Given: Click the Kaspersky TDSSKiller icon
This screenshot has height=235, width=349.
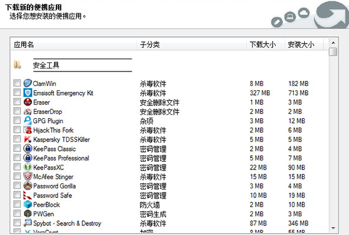Looking at the screenshot, I should 28,139.
